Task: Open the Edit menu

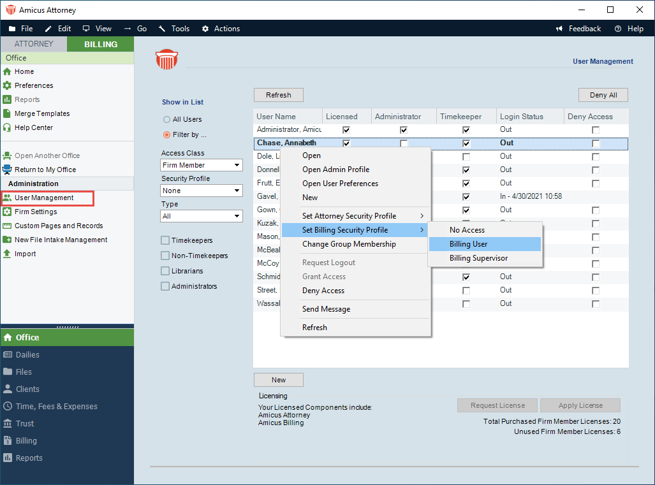Action: [59, 29]
